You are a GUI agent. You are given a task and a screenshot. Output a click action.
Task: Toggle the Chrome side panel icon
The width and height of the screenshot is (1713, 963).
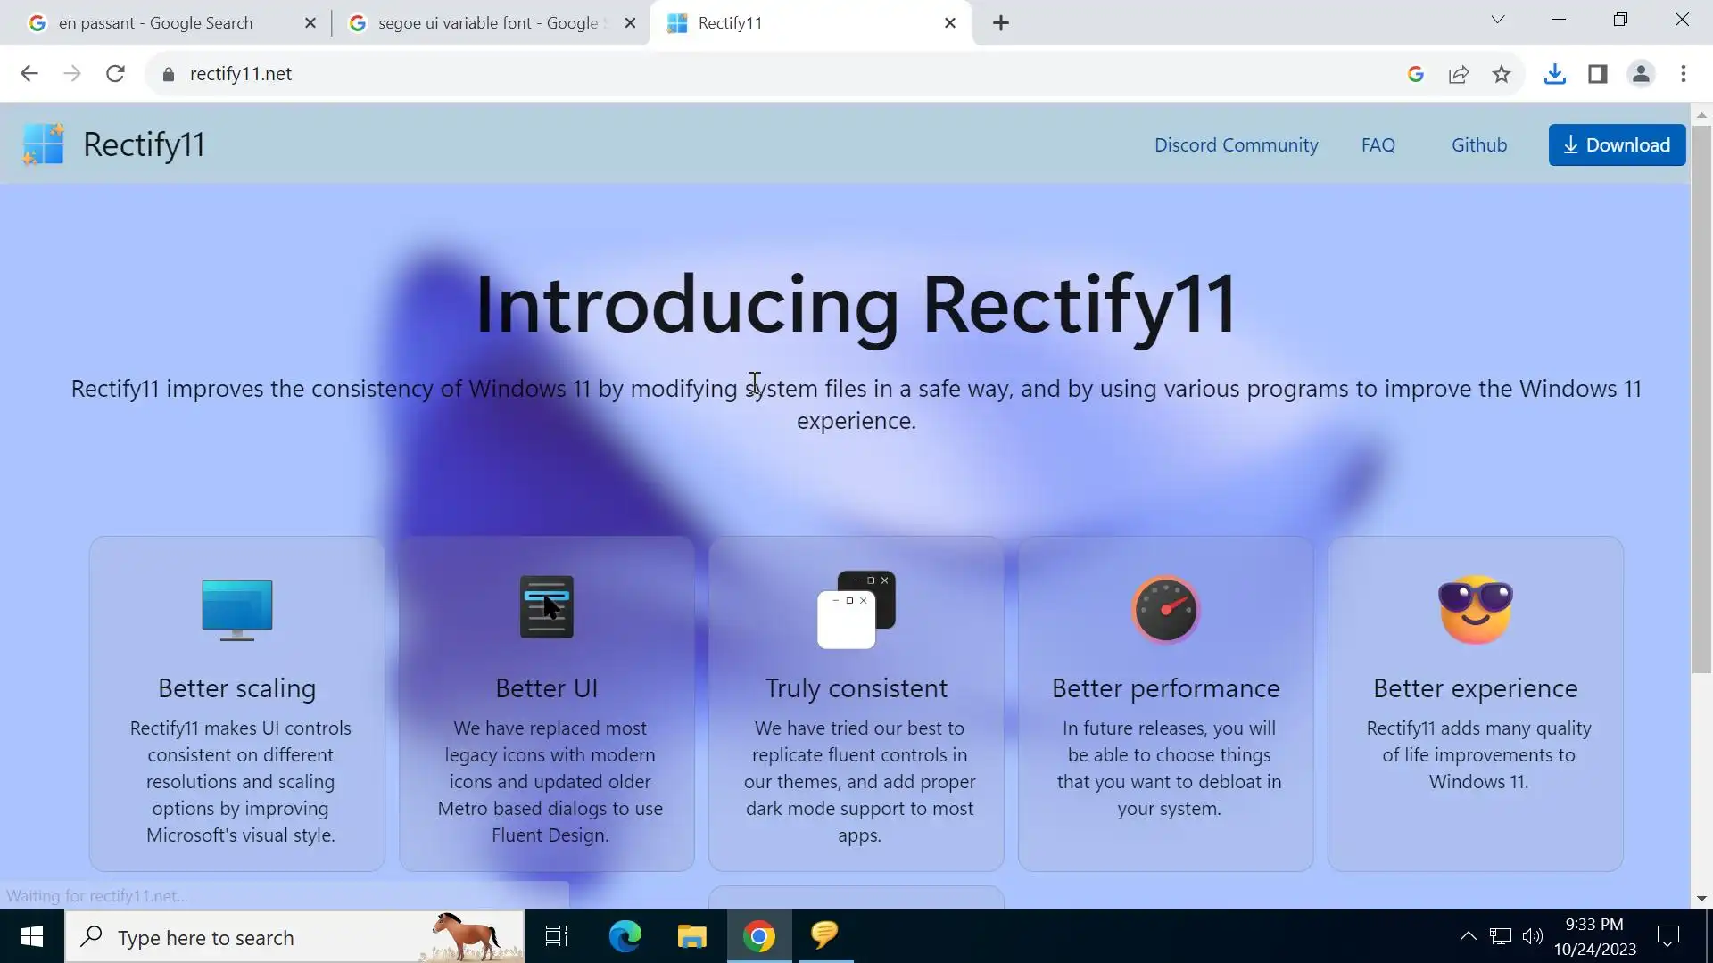point(1597,74)
